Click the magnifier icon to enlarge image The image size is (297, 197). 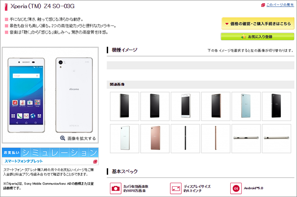tap(63, 138)
